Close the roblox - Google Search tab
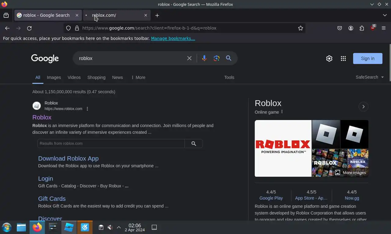The height and width of the screenshot is (234, 391). pyautogui.click(x=77, y=15)
